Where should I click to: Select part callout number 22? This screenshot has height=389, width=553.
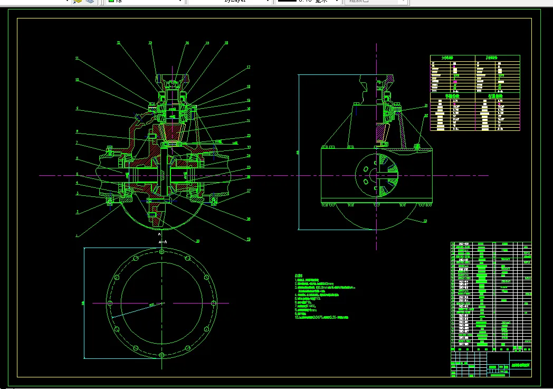[249, 136]
